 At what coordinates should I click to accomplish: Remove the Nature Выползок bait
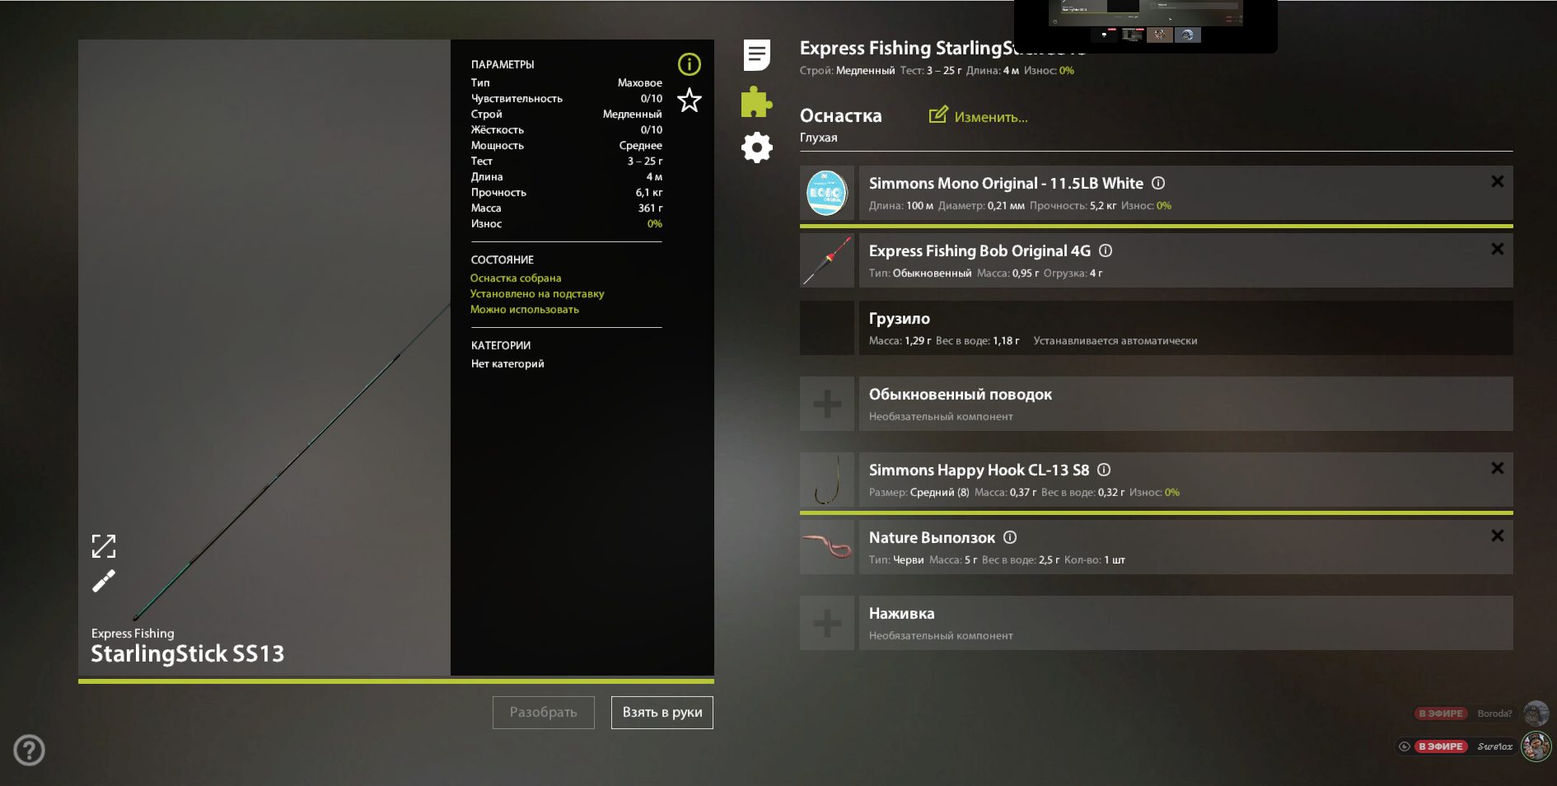coord(1498,536)
